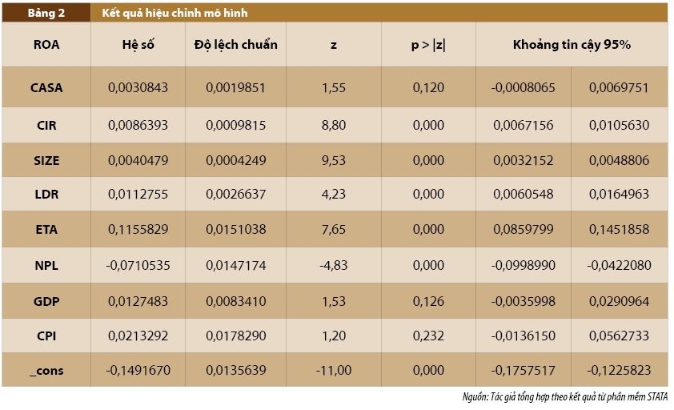Click the 'Bảng 2' table label

tap(46, 13)
